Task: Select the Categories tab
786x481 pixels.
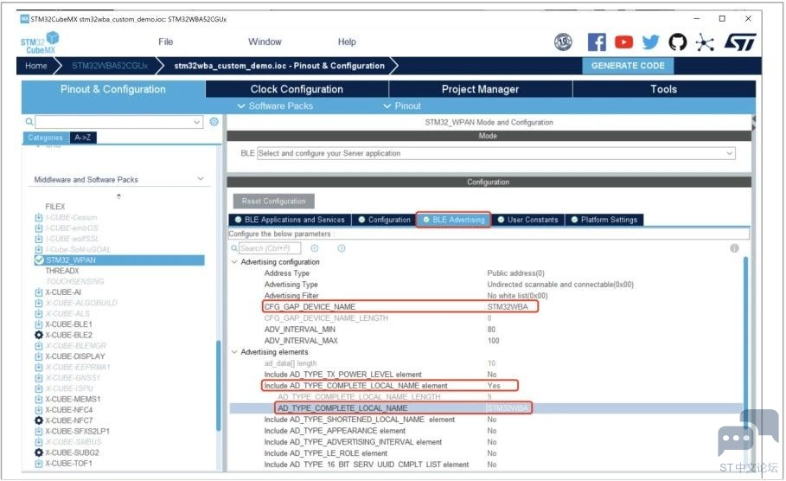Action: (x=46, y=138)
